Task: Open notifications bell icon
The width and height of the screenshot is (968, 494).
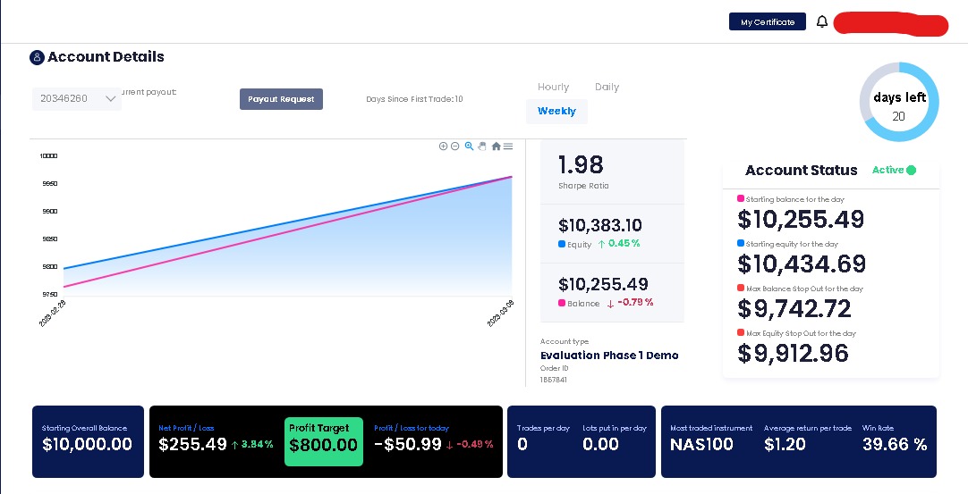Action: point(821,21)
